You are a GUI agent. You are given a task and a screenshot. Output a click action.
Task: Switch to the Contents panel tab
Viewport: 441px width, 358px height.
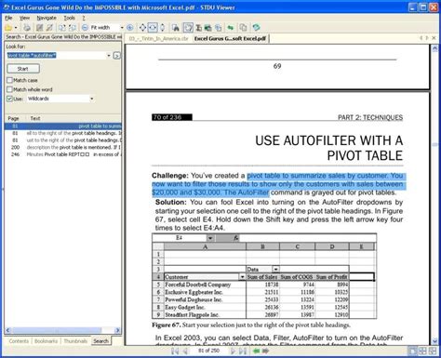pyautogui.click(x=19, y=341)
